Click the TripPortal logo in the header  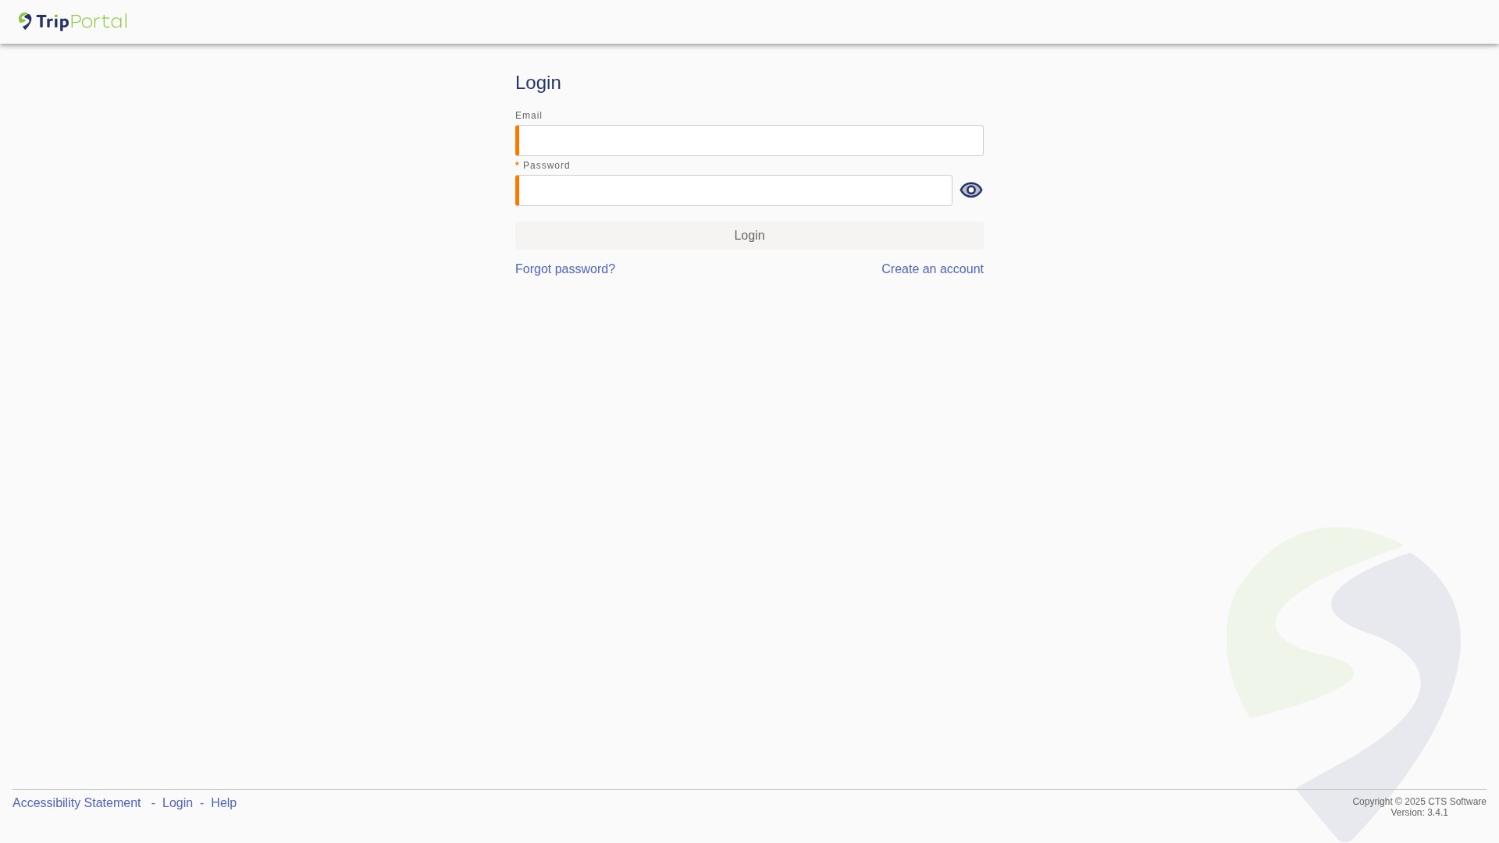pos(73,22)
